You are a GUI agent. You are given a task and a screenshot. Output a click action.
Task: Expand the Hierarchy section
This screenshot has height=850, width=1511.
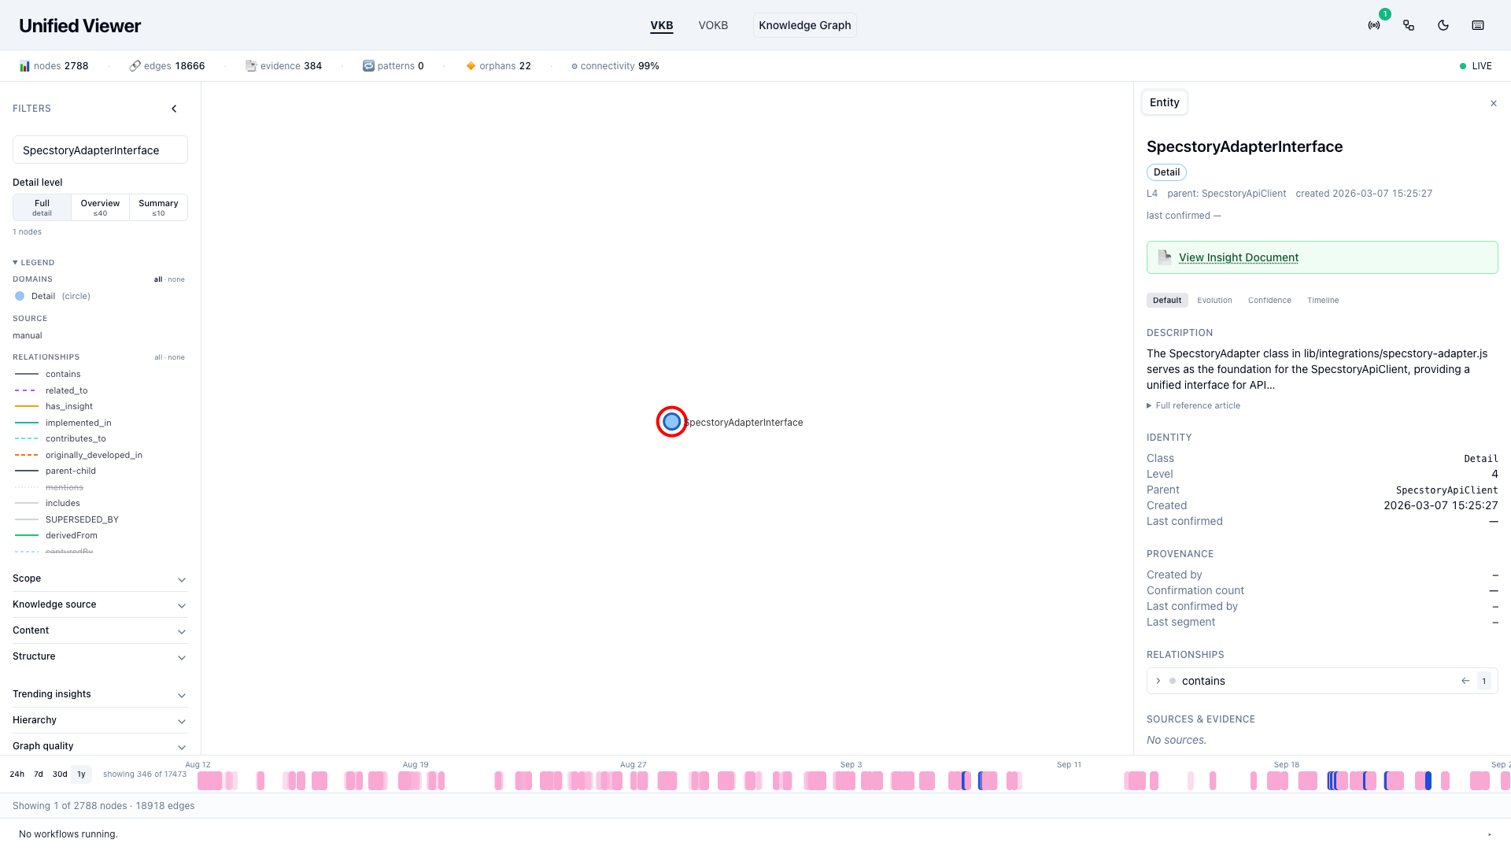pyautogui.click(x=100, y=720)
